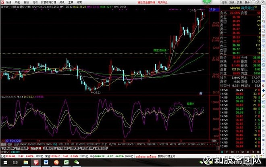Click the 上证 index value in status bar
This screenshot has width=266, height=167.
(10, 156)
